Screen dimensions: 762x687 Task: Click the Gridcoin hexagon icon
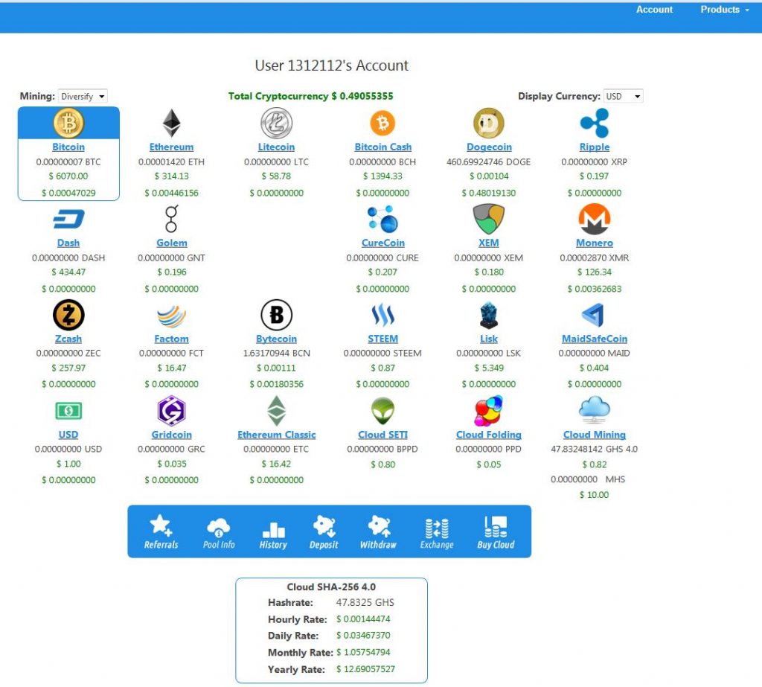click(172, 411)
